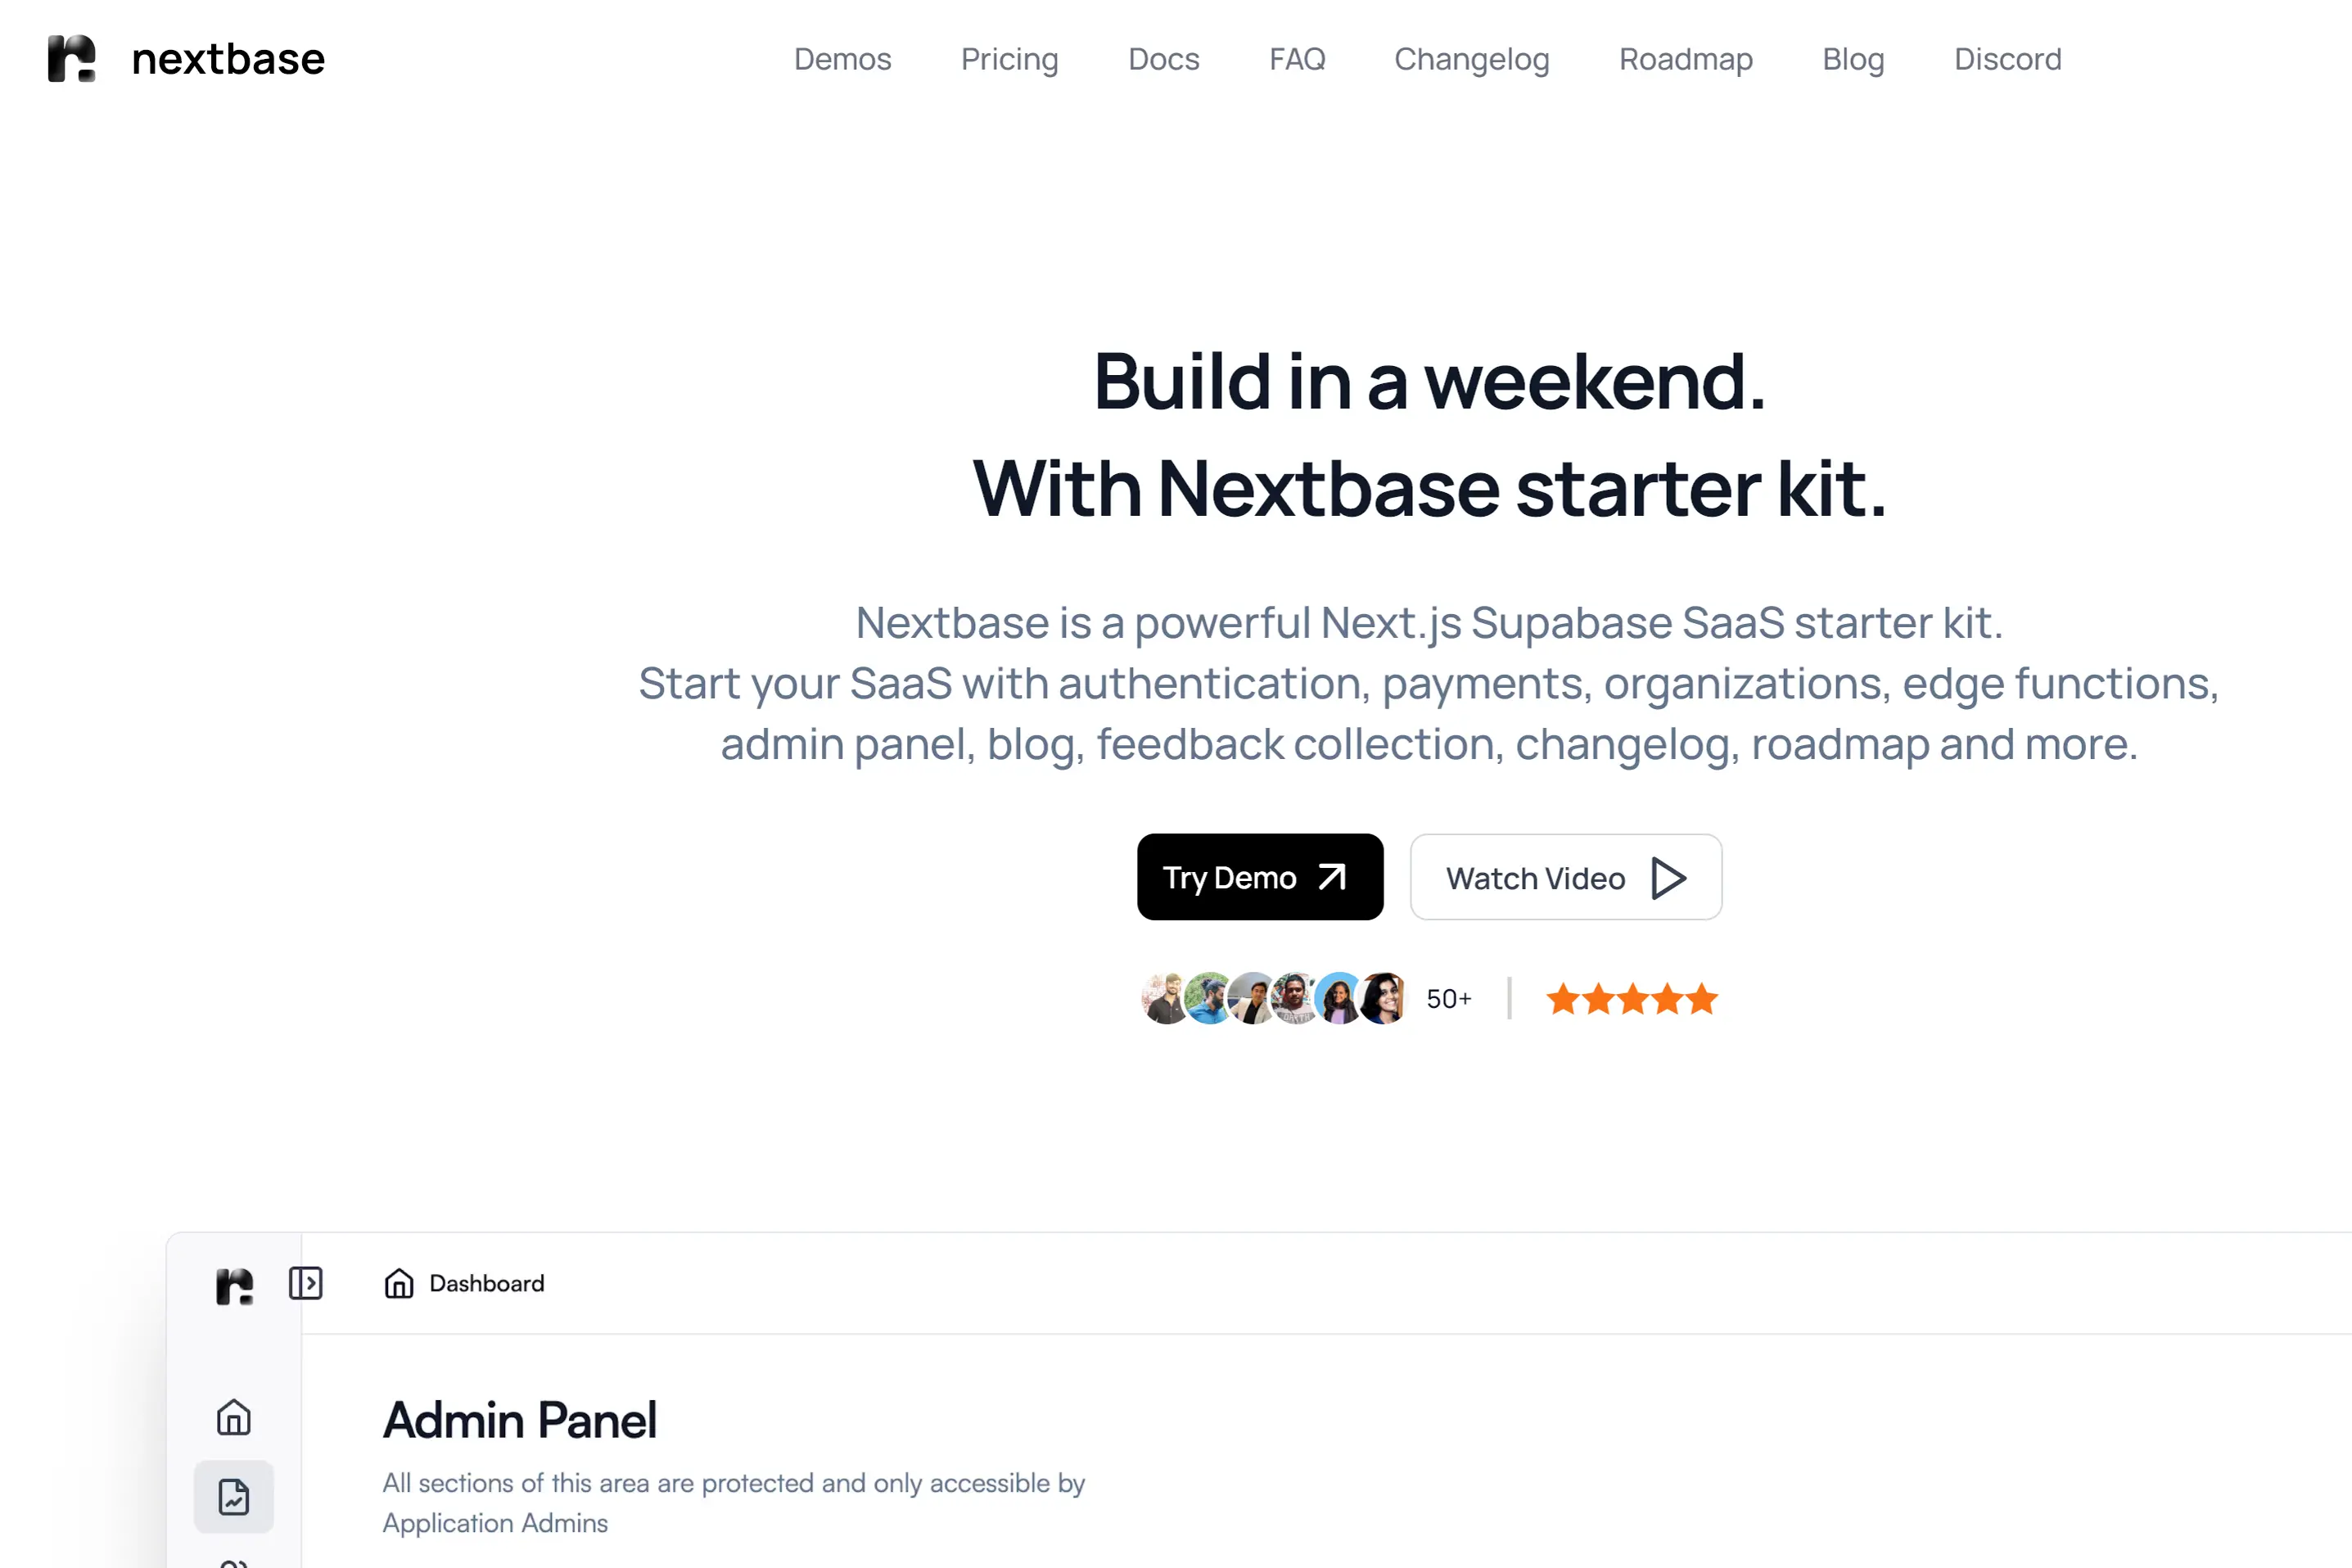Click the arrow icon on Try Demo
Viewport: 2352px width, 1568px height.
click(1333, 877)
